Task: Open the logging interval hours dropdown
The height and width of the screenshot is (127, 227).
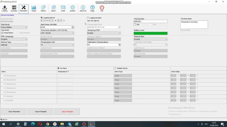Action: [x=43, y=20]
